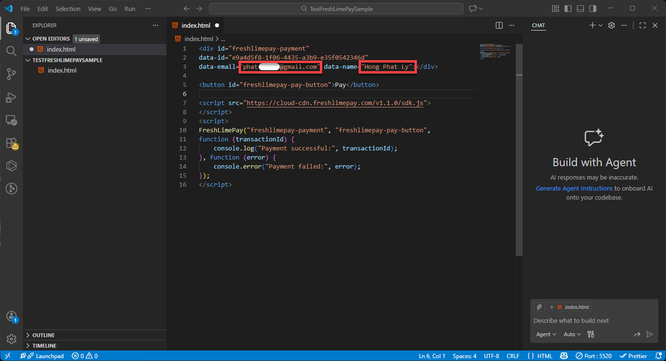This screenshot has width=666, height=361.
Task: Click the attach context paperclip icon
Action: (x=539, y=307)
